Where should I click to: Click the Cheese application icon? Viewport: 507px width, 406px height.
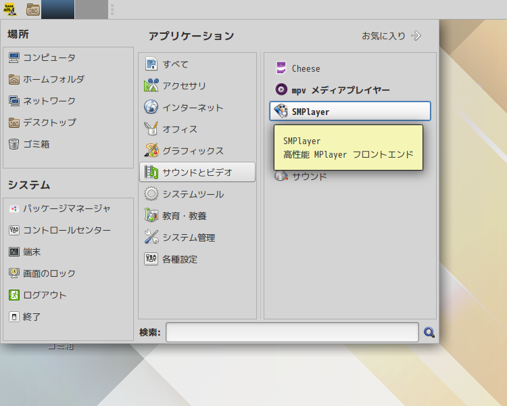(x=281, y=68)
